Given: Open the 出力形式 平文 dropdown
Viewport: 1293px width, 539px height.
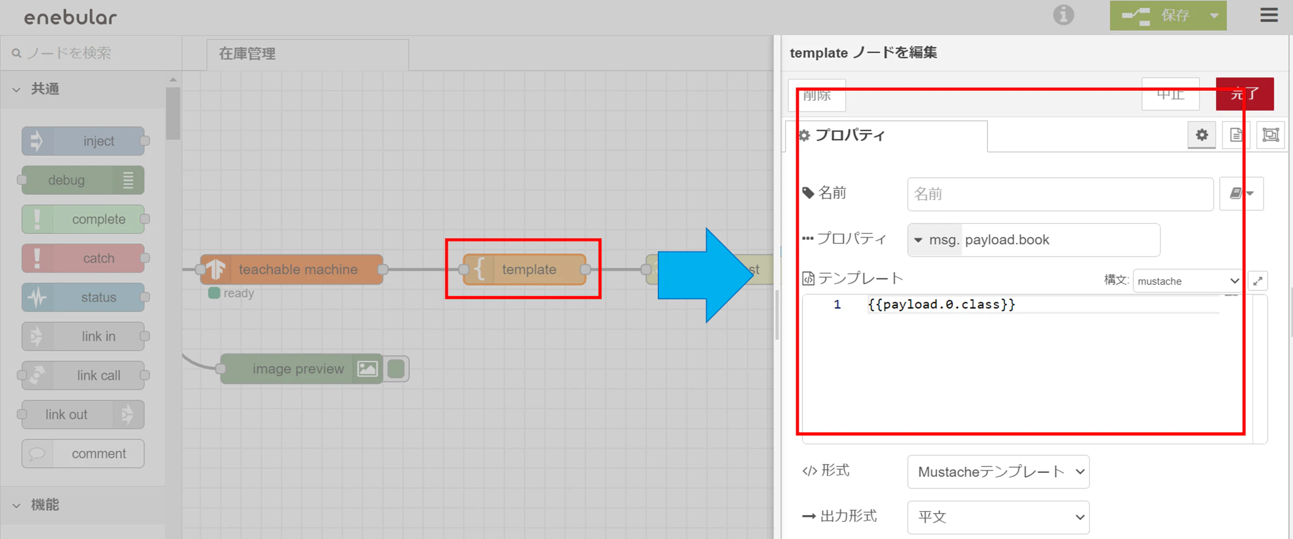Looking at the screenshot, I should [x=998, y=517].
